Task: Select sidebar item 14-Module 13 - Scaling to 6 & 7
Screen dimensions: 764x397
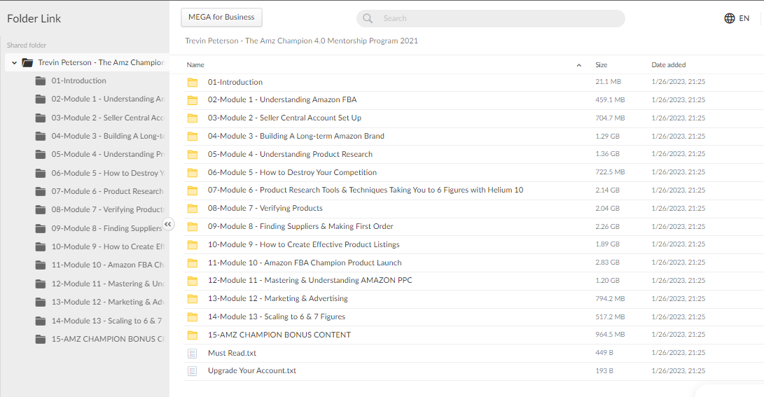Action: [107, 321]
